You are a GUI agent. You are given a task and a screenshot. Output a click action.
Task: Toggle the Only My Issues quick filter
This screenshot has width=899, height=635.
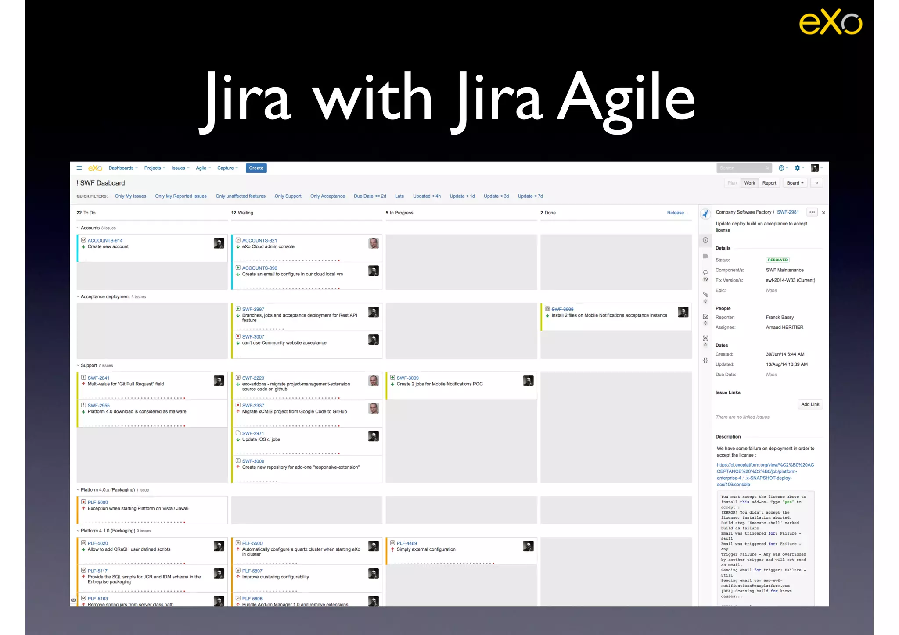click(x=130, y=196)
